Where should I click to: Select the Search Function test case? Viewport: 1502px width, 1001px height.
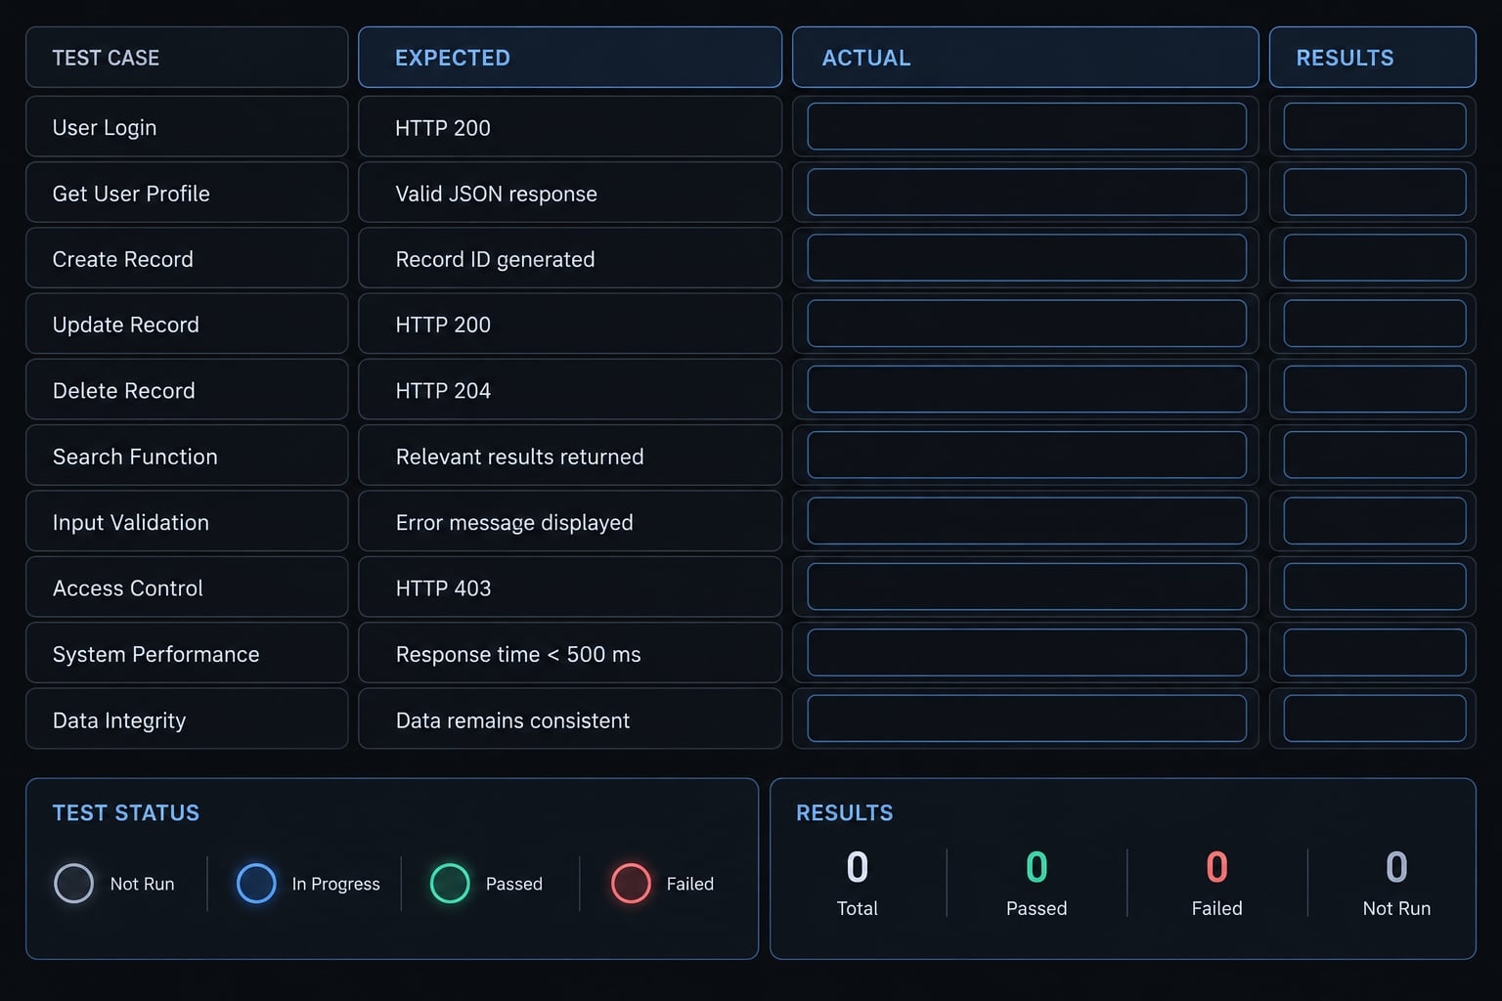click(187, 455)
